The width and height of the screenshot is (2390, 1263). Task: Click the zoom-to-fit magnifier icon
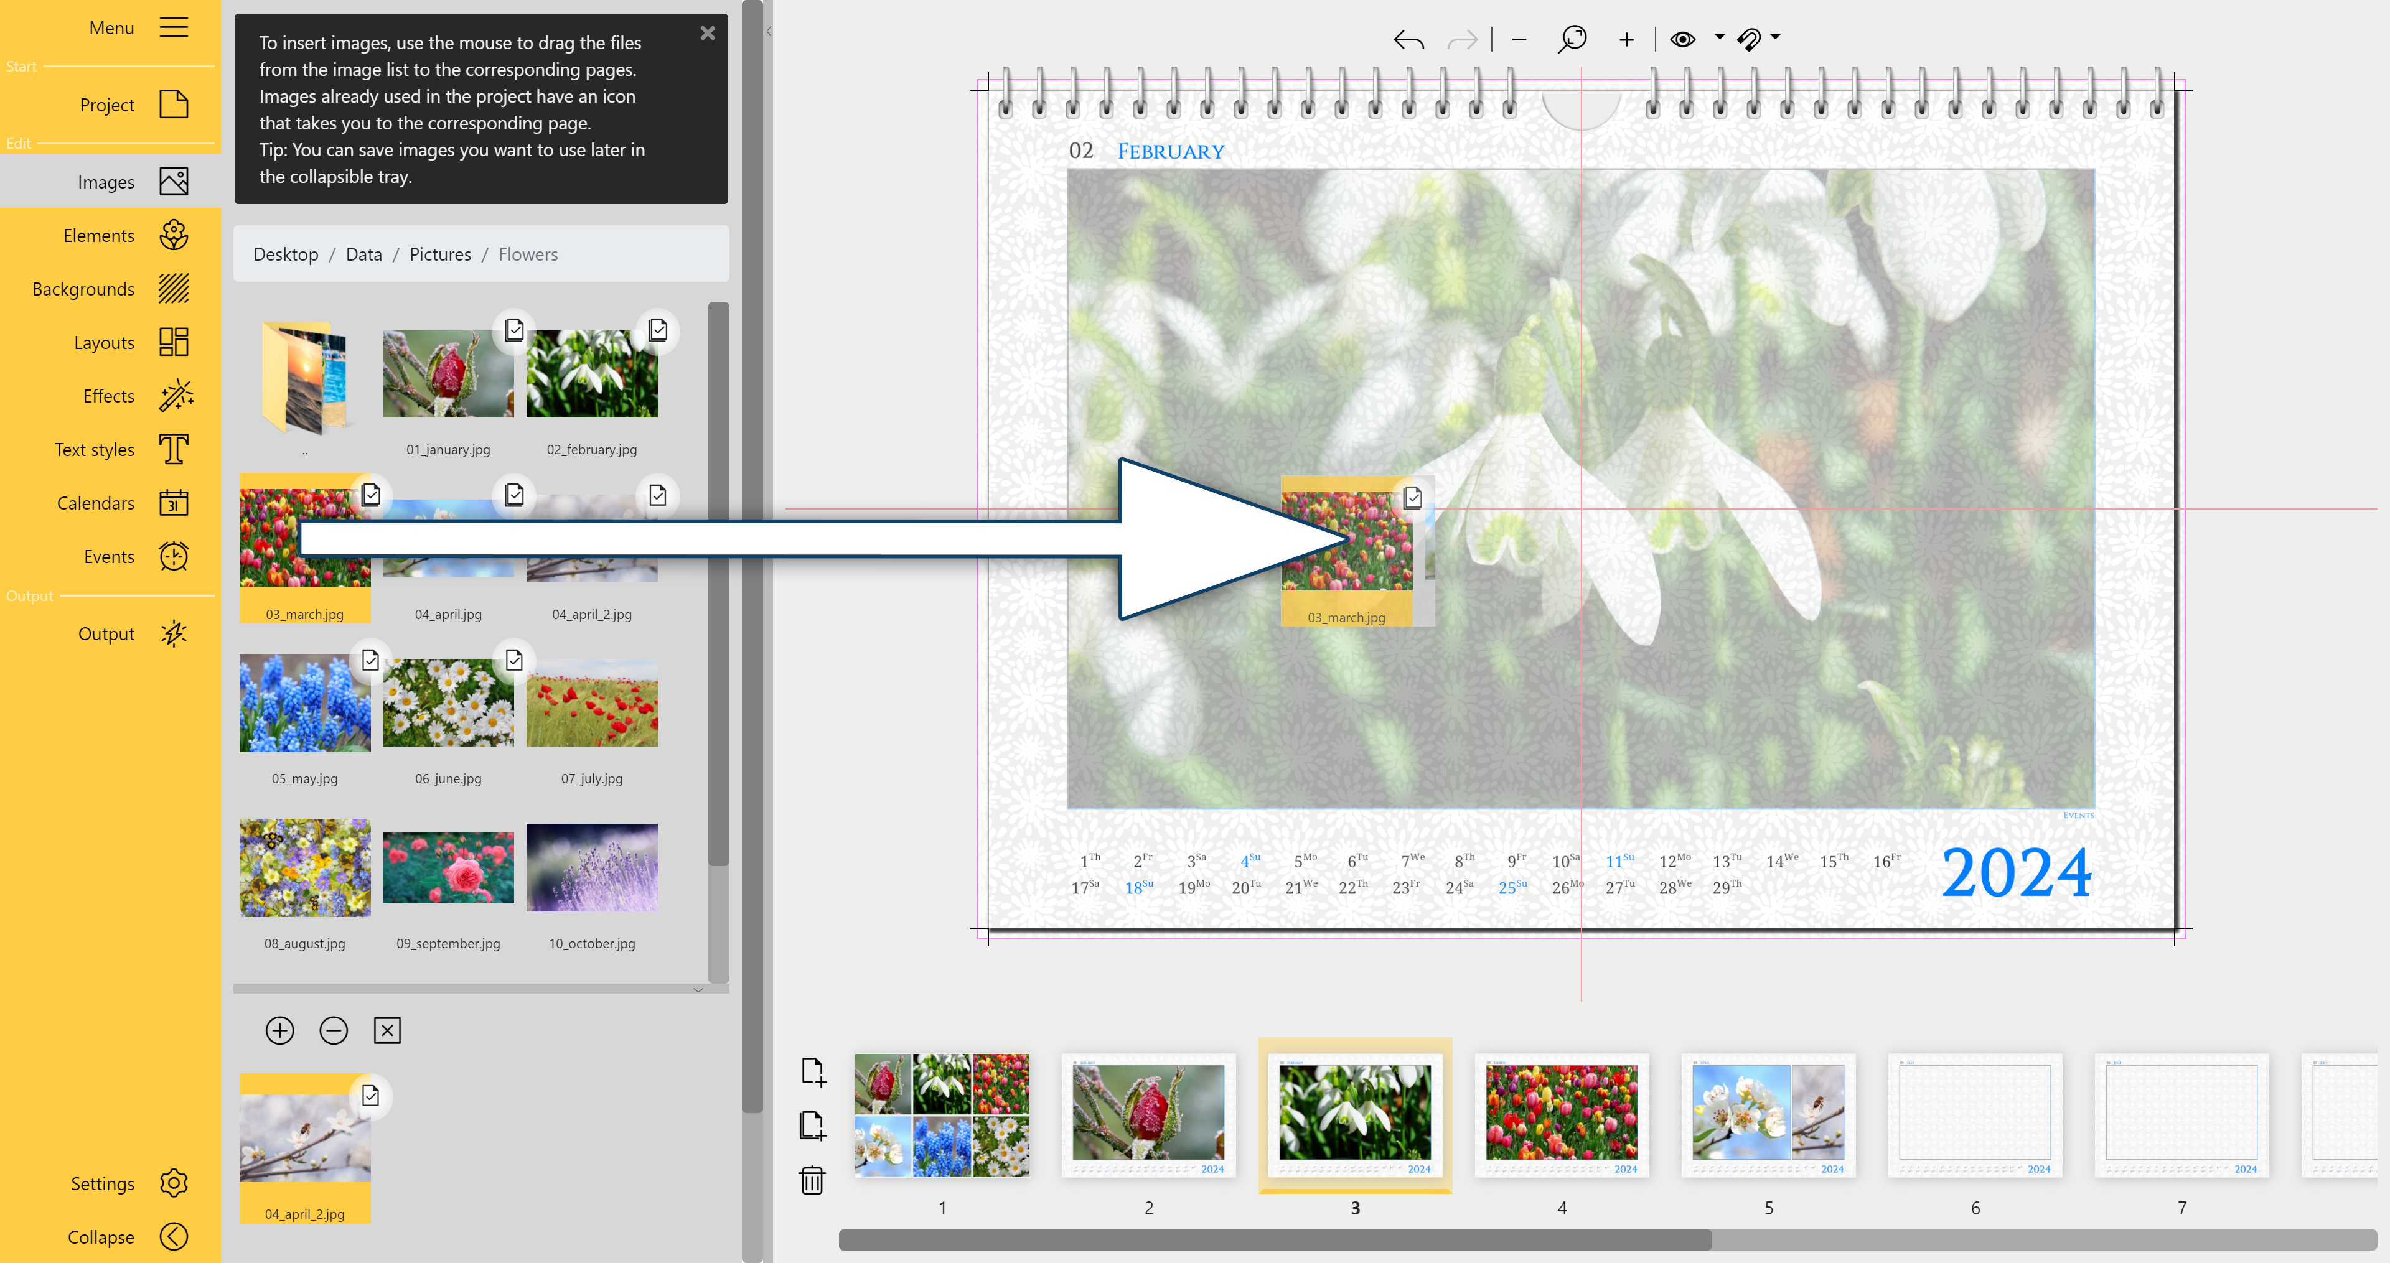(1573, 39)
